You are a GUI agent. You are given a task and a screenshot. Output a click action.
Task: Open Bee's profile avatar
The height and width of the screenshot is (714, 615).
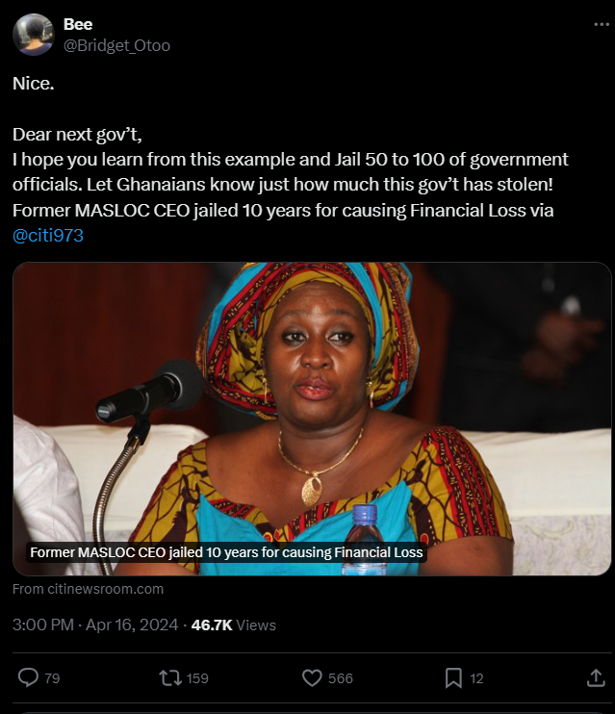pyautogui.click(x=34, y=35)
